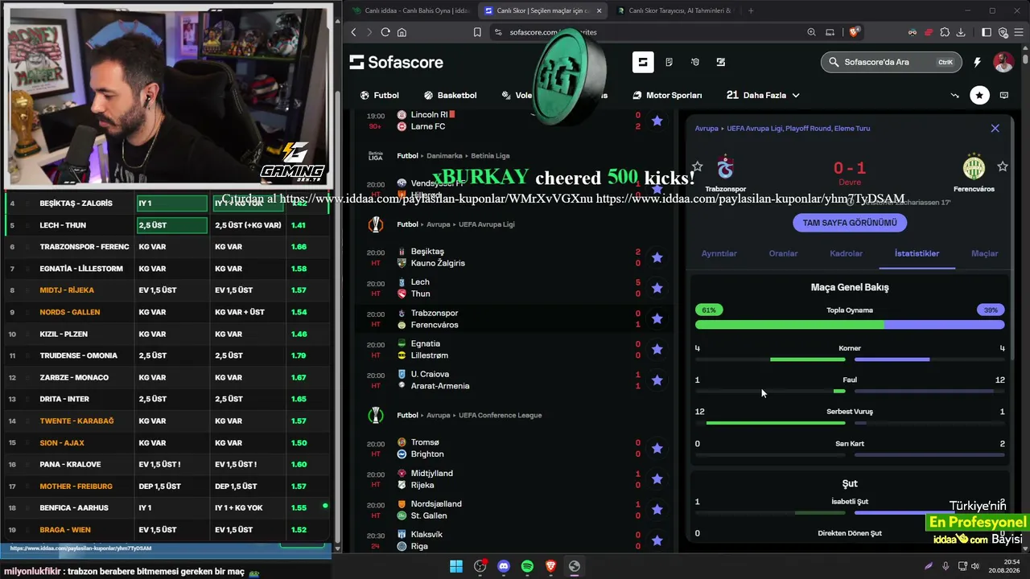The height and width of the screenshot is (579, 1030).
Task: Toggle favorite star for Egnatia - Lillestrøm
Action: pos(657,349)
